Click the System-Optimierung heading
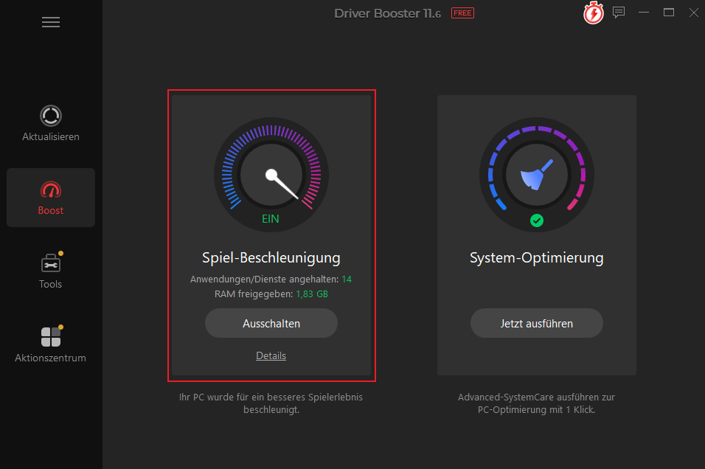 pos(536,257)
